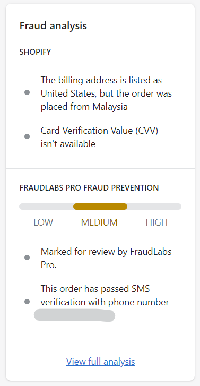Click the SHOPIFY section heading
200x386 pixels.
click(35, 52)
